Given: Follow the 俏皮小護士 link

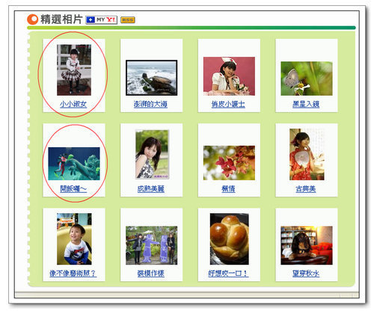Looking at the screenshot, I should tap(228, 104).
